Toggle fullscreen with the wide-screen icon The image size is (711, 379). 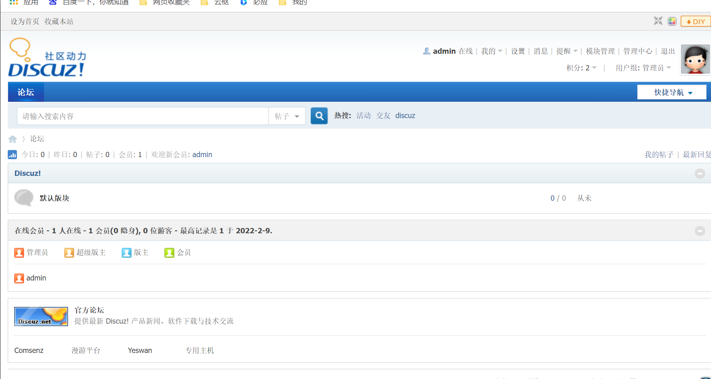658,21
